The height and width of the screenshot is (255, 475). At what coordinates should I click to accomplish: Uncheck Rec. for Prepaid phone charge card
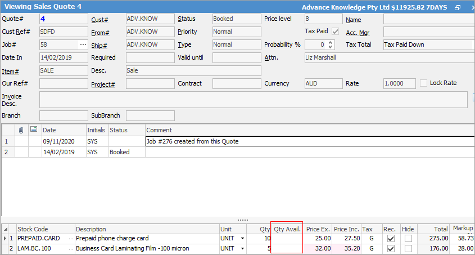(391, 239)
